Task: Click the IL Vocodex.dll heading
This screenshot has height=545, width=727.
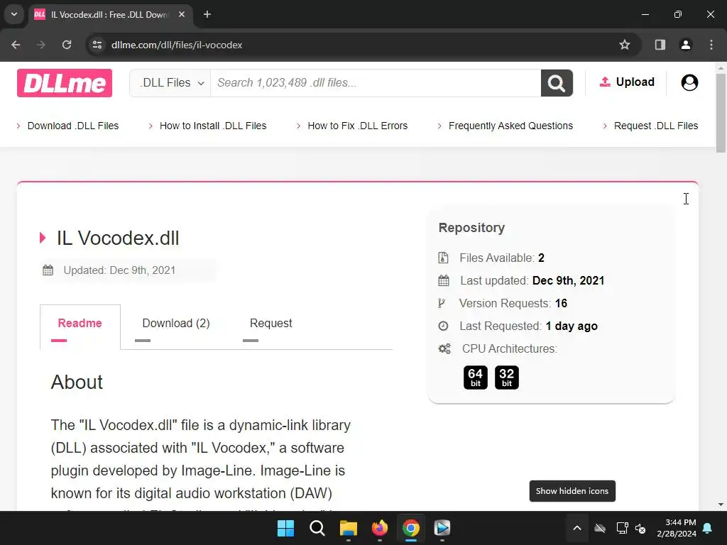Action: tap(118, 238)
